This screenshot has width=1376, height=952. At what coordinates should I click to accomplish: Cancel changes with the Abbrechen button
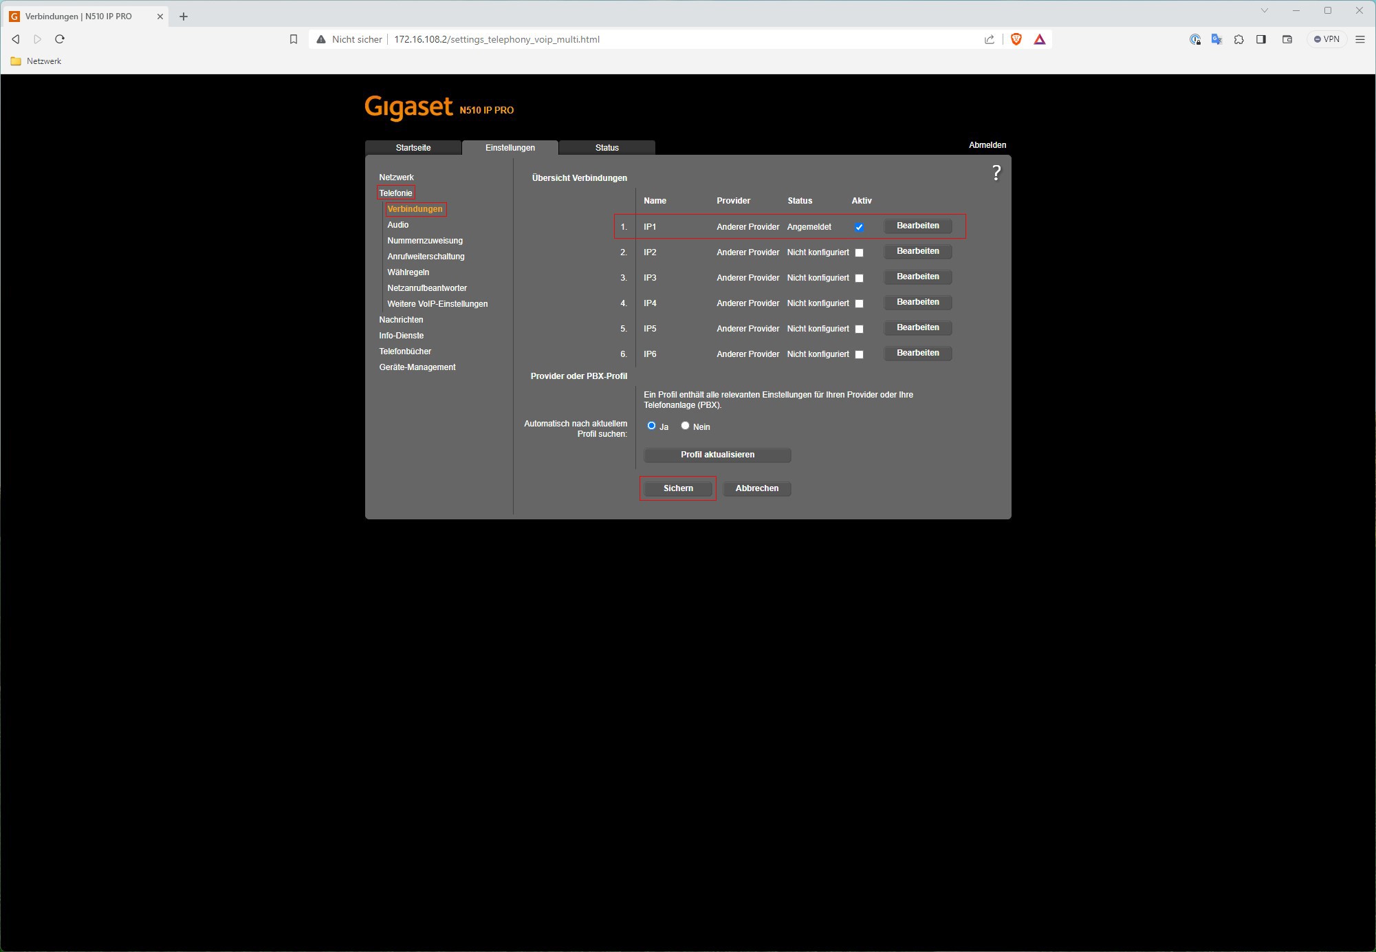pos(757,488)
